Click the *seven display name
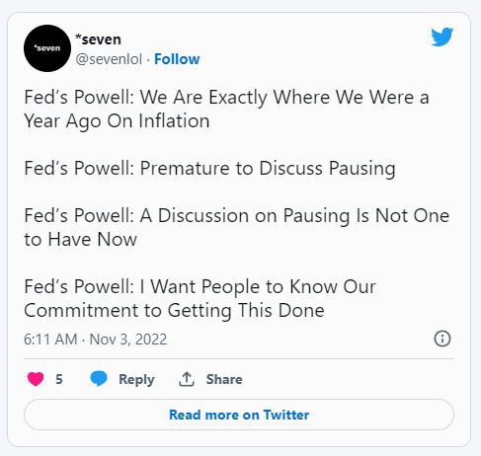The width and height of the screenshot is (481, 456). coord(98,39)
